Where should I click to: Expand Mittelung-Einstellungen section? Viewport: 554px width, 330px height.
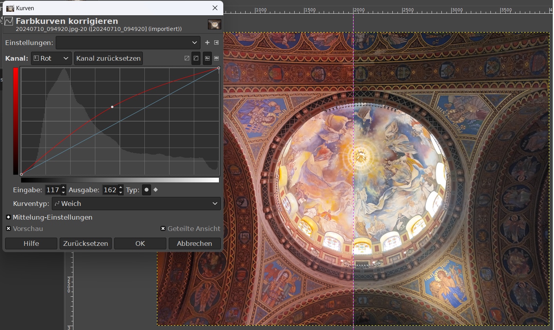(8, 217)
